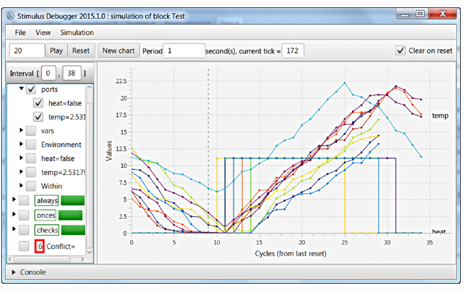This screenshot has height=291, width=465.
Task: Click the current tick field showing 172
Action: click(x=293, y=51)
